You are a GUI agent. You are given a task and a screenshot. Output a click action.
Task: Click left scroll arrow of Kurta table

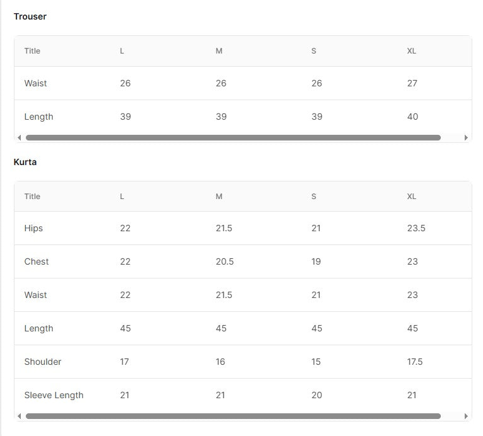(x=20, y=416)
